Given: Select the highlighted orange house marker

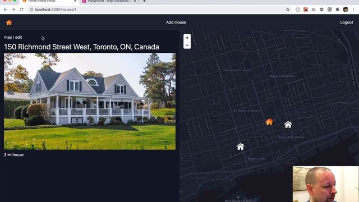Looking at the screenshot, I should pos(269,122).
